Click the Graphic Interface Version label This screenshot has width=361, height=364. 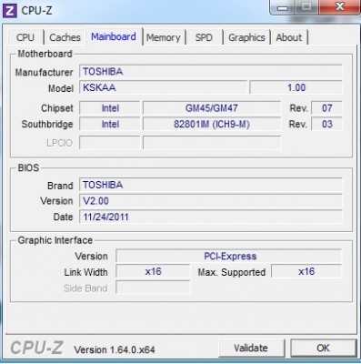point(91,257)
